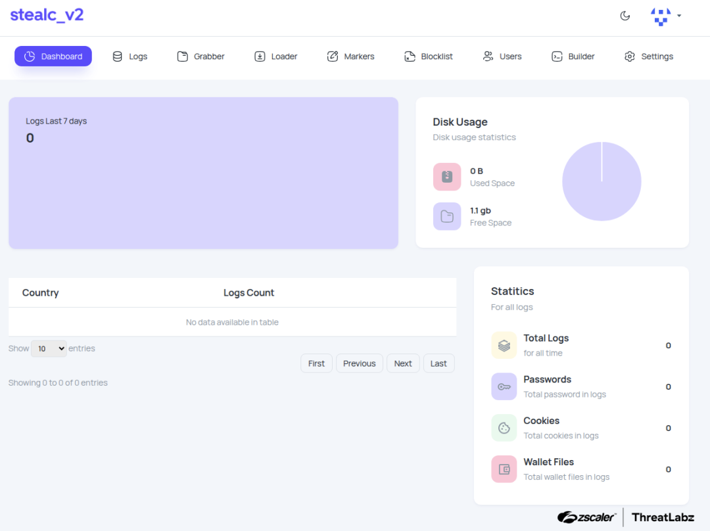This screenshot has height=531, width=710.
Task: Select the Grabber clipboard icon
Action: point(182,57)
